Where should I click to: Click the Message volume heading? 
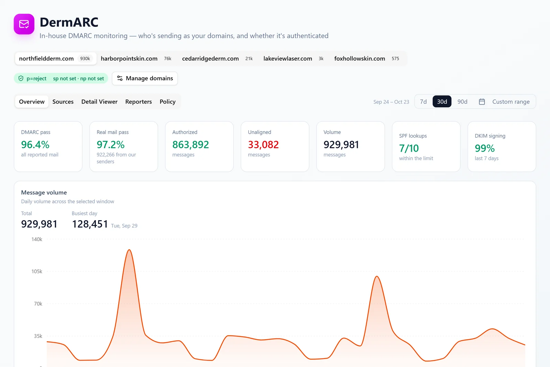coord(44,193)
